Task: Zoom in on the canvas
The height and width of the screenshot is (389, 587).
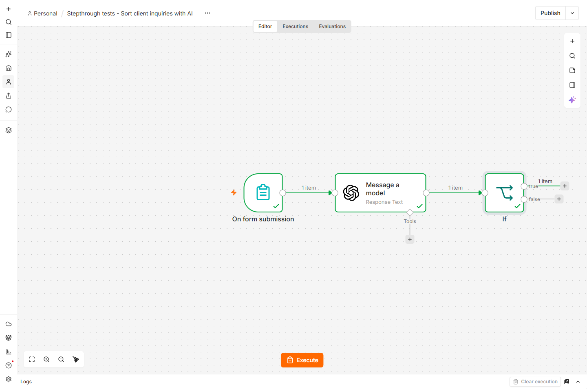Action: pyautogui.click(x=46, y=359)
